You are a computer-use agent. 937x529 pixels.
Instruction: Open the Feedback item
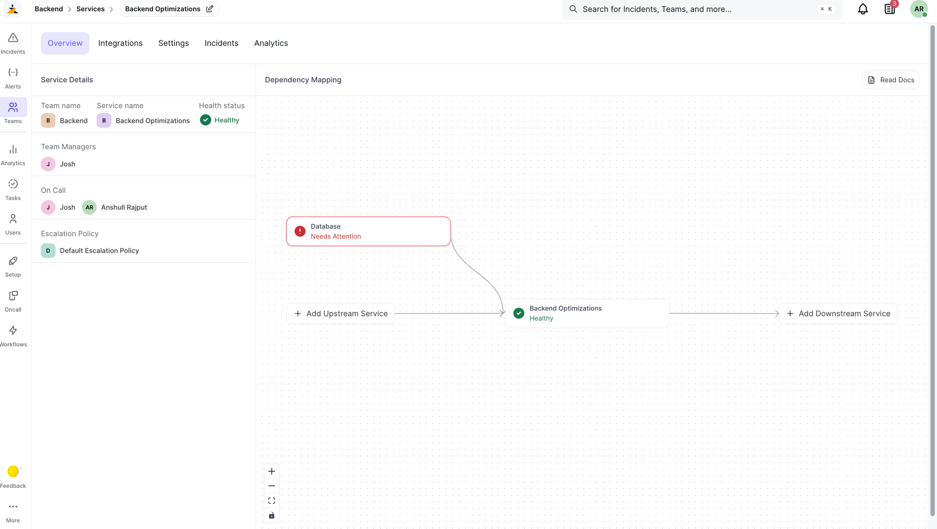coord(13,477)
